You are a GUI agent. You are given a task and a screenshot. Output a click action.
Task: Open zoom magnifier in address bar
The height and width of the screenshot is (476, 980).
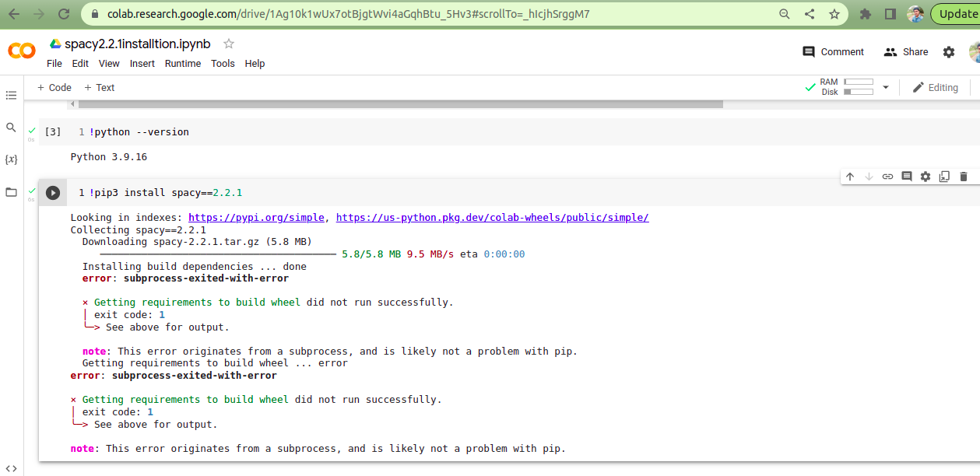(x=785, y=14)
